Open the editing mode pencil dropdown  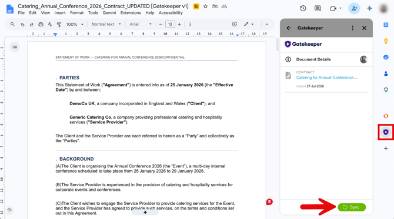pos(249,24)
